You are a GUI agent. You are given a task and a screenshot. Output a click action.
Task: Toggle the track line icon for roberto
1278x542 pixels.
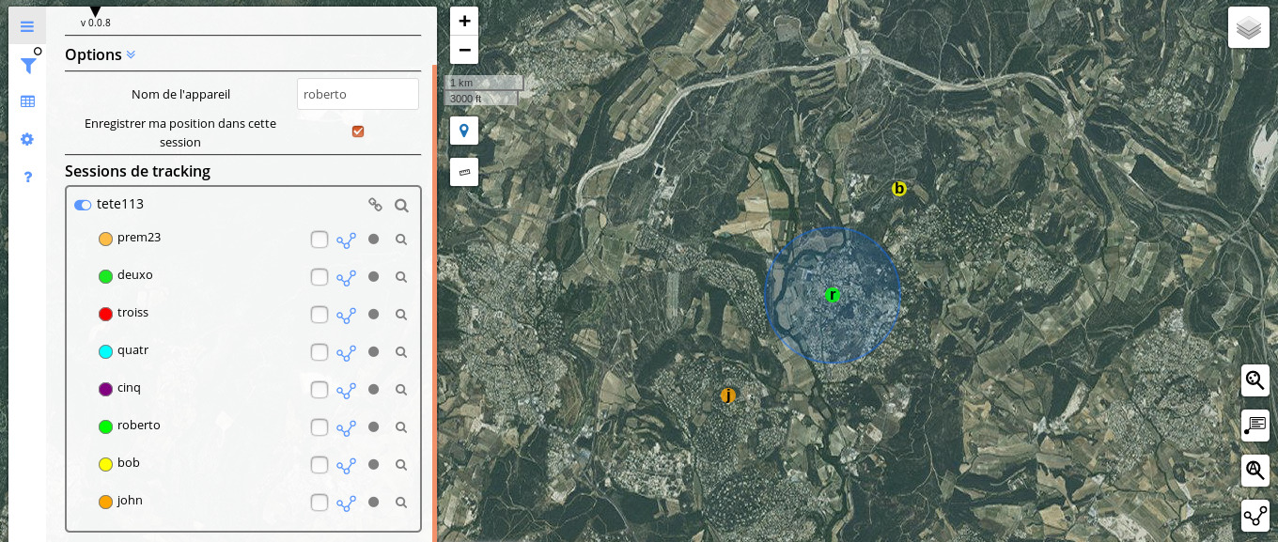pos(347,428)
